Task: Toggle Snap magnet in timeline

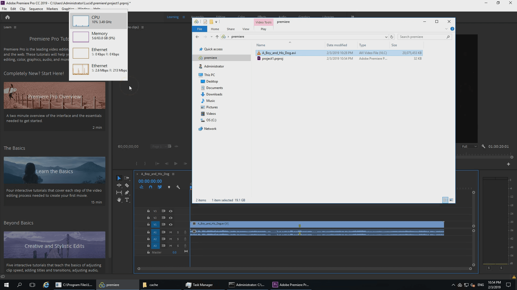Action: click(x=151, y=187)
